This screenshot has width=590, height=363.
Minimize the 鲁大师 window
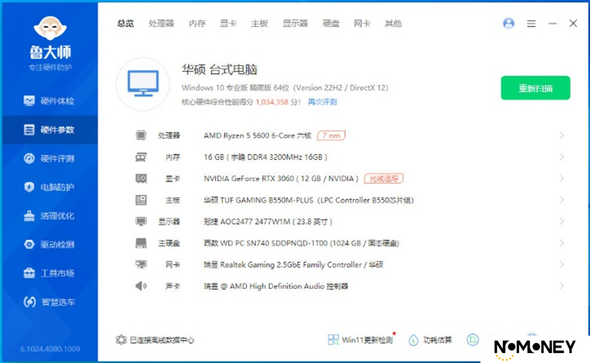coord(552,24)
